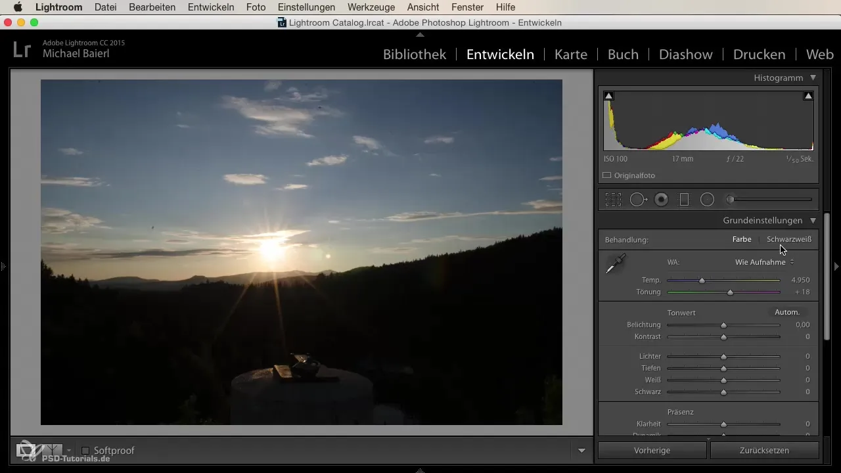Activate the spot removal tool
This screenshot has height=473, width=841.
point(638,200)
